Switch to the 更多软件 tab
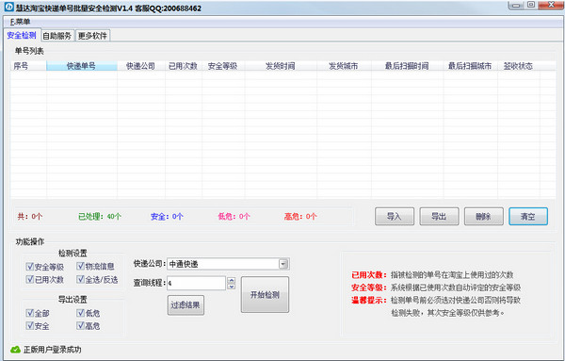565x361 pixels. pyautogui.click(x=92, y=36)
